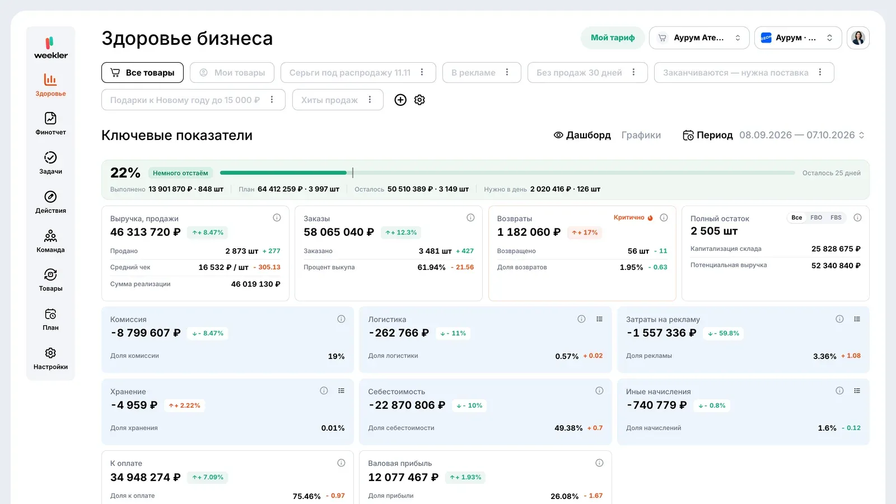Click plan progress bar at 22%

(507, 172)
